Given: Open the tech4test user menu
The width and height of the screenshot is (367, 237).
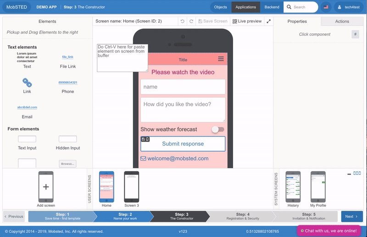Looking at the screenshot, I should 349,7.
